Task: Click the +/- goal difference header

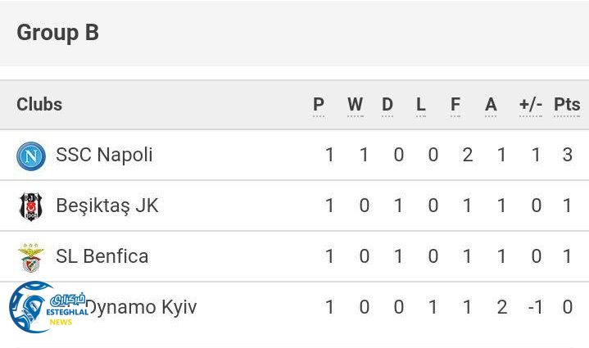Action: (531, 105)
